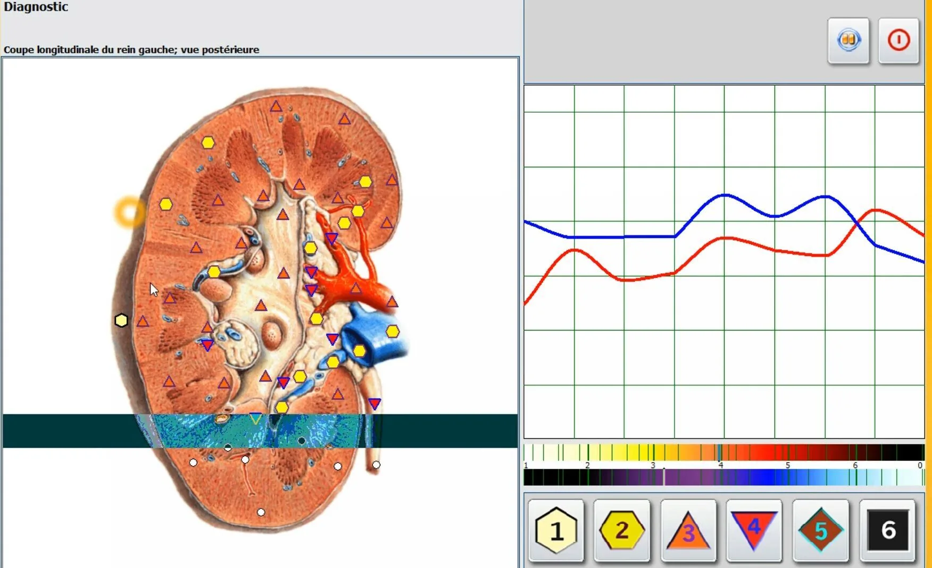
Task: Click the red power button at top right
Action: pos(898,40)
